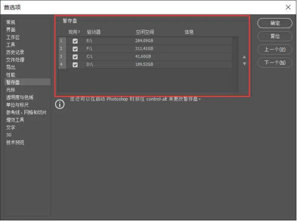Viewport: 297px width, 221px height.
Task: Click the info circle icon
Action: (x=60, y=104)
